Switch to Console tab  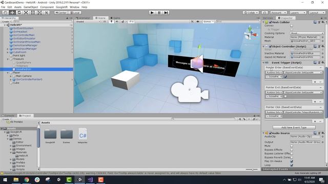click(8, 116)
